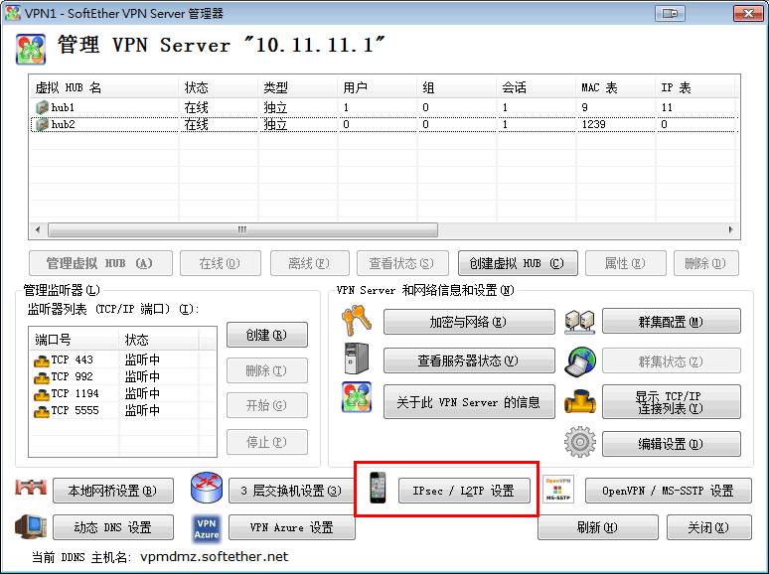This screenshot has height=574, width=769.
Task: Click the VPN Azure icon
Action: click(207, 529)
